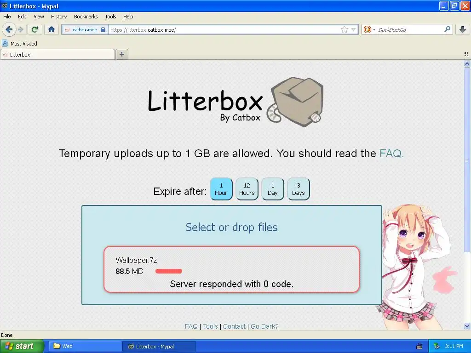Click the Litterbox - Mypal taskbar button
The height and width of the screenshot is (353, 471).
coord(159,346)
